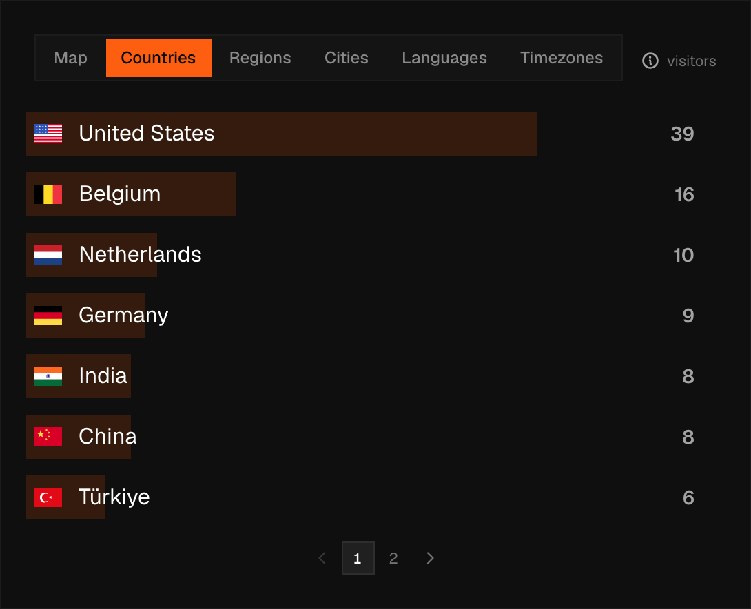Switch to the Map tab
Screen dimensions: 751x609
(70, 58)
